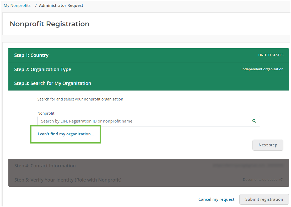Click "I can't find my organization..." link

point(66,134)
